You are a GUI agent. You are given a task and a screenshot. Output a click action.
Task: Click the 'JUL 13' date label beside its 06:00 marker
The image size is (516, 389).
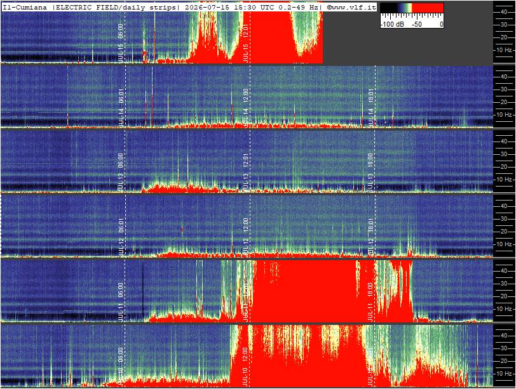pyautogui.click(x=121, y=182)
